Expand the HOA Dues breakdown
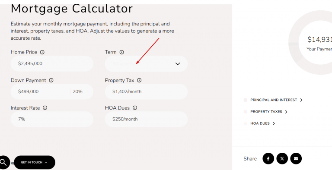The image size is (332, 170). 262,123
